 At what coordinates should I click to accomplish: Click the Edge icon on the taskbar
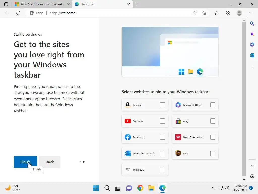(163, 188)
